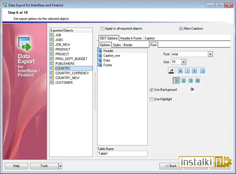Pick the background fill color
The width and height of the screenshot is (236, 174).
coord(192,90)
